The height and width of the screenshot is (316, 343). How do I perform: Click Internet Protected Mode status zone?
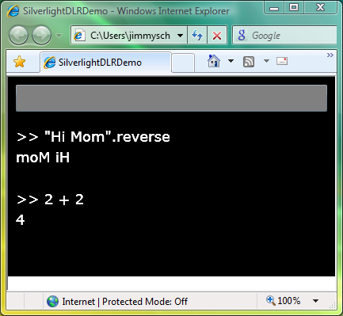click(117, 301)
